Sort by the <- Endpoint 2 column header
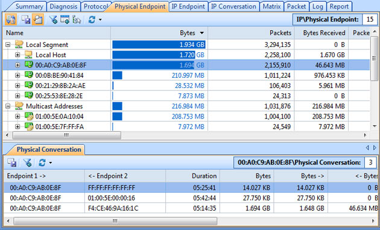The width and height of the screenshot is (380, 230). (x=125, y=176)
